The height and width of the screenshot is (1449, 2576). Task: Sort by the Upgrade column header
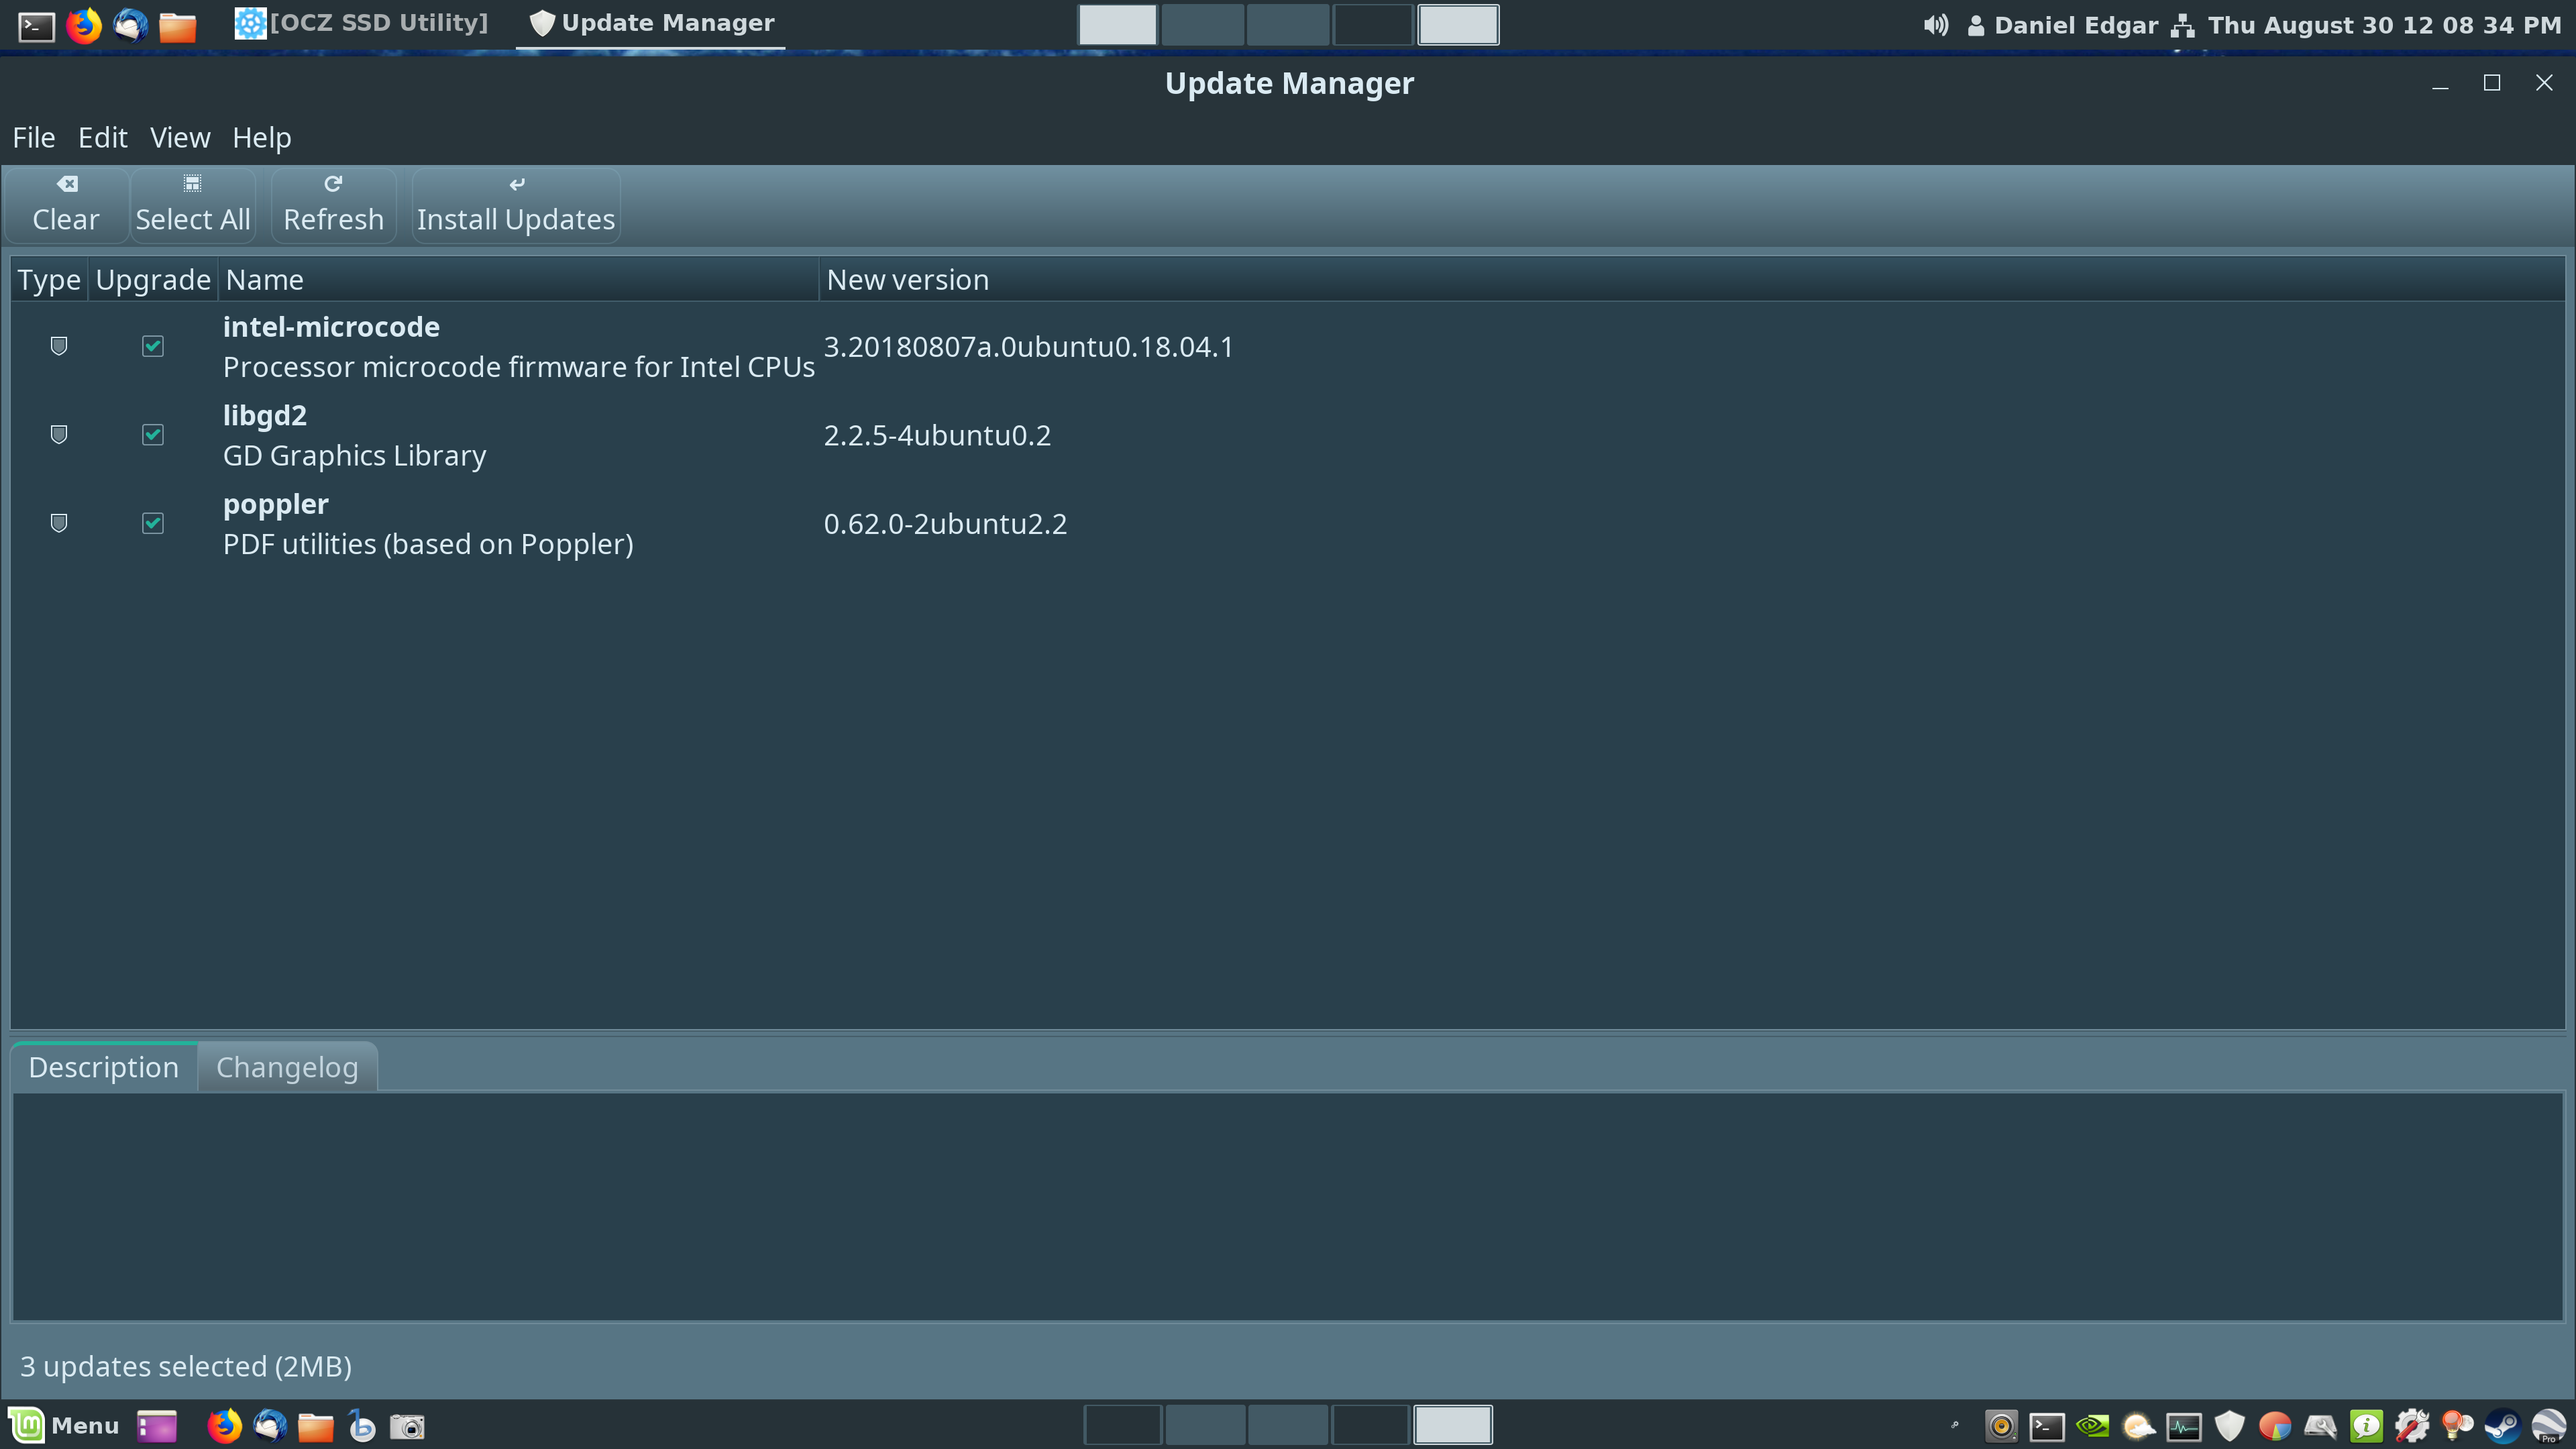153,280
